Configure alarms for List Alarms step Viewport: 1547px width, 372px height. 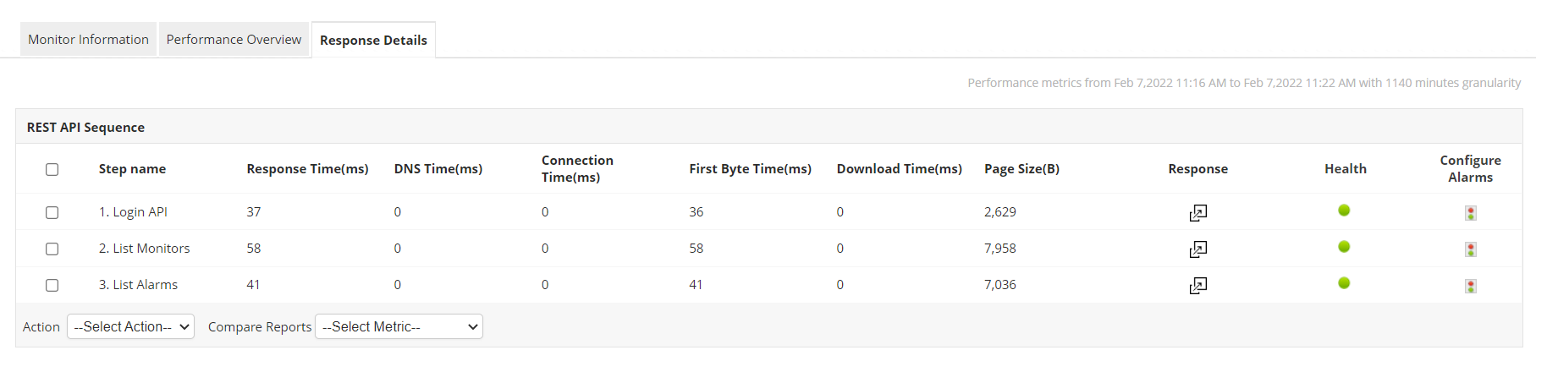[1470, 286]
